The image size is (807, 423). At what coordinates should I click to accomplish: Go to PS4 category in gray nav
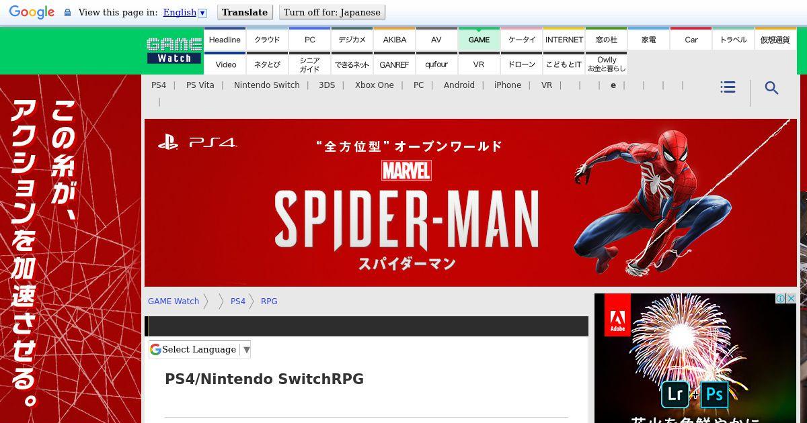tap(159, 85)
